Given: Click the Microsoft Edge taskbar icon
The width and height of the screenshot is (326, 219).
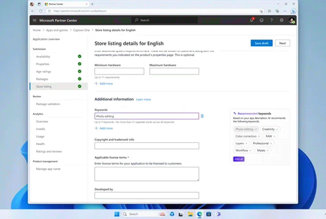Looking at the screenshot, I should pos(200,214).
